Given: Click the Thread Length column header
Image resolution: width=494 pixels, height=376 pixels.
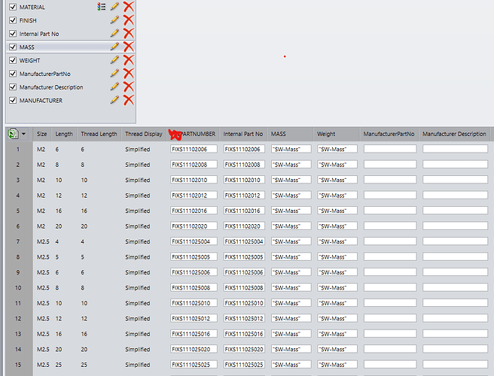Looking at the screenshot, I should tap(99, 134).
